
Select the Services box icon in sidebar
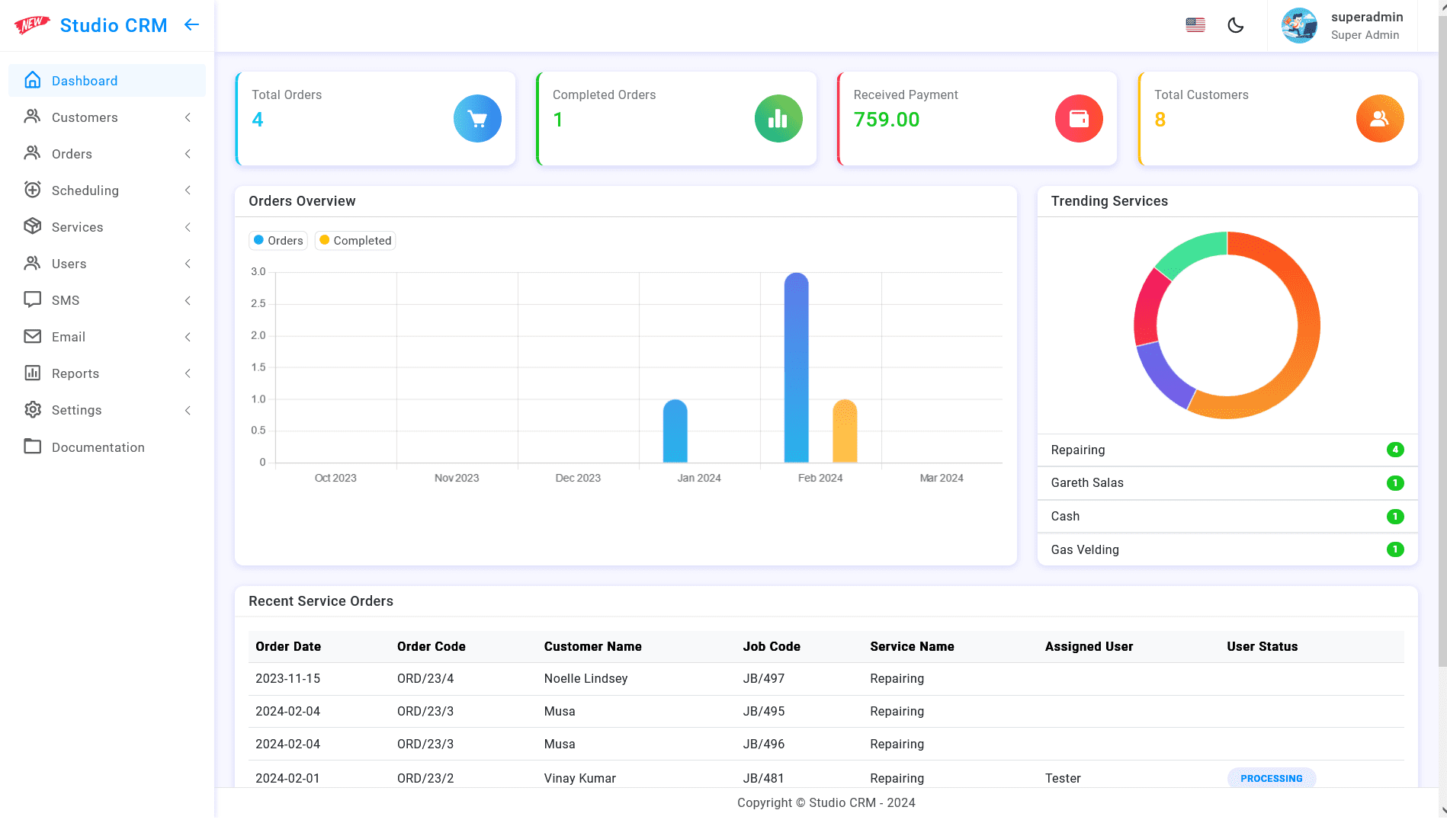pyautogui.click(x=31, y=226)
